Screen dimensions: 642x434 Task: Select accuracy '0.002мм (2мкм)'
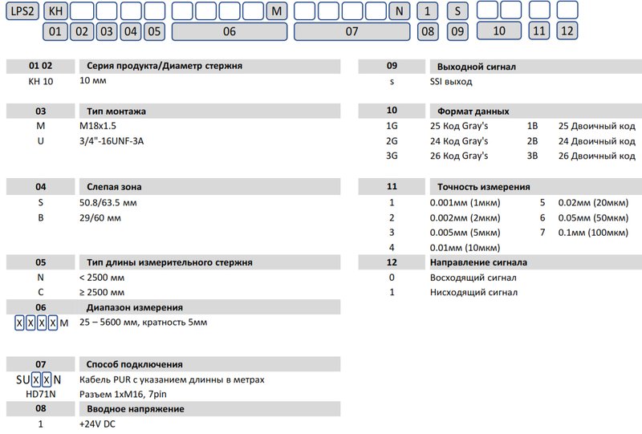coord(465,218)
